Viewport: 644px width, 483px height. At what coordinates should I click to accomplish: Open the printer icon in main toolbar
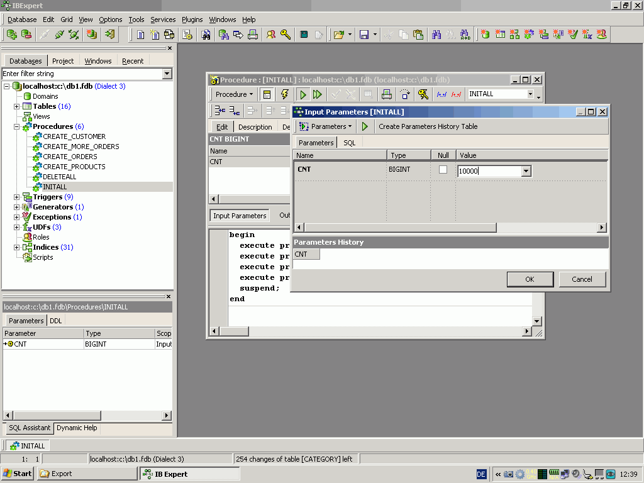click(x=253, y=35)
